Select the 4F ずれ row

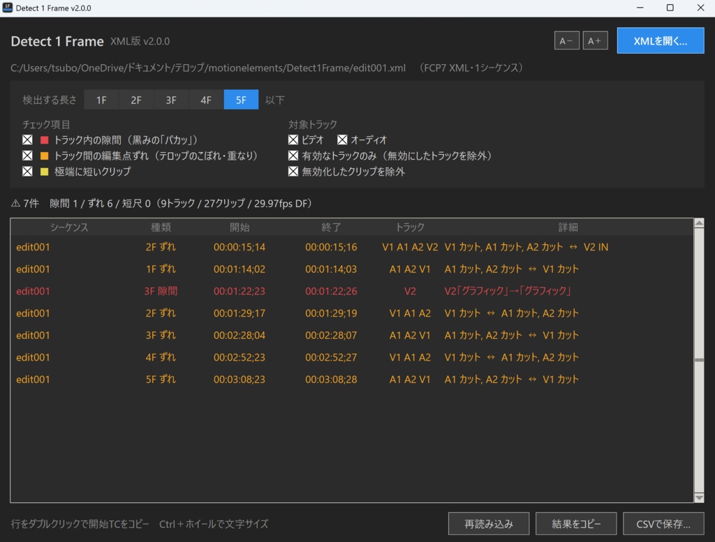tap(352, 358)
